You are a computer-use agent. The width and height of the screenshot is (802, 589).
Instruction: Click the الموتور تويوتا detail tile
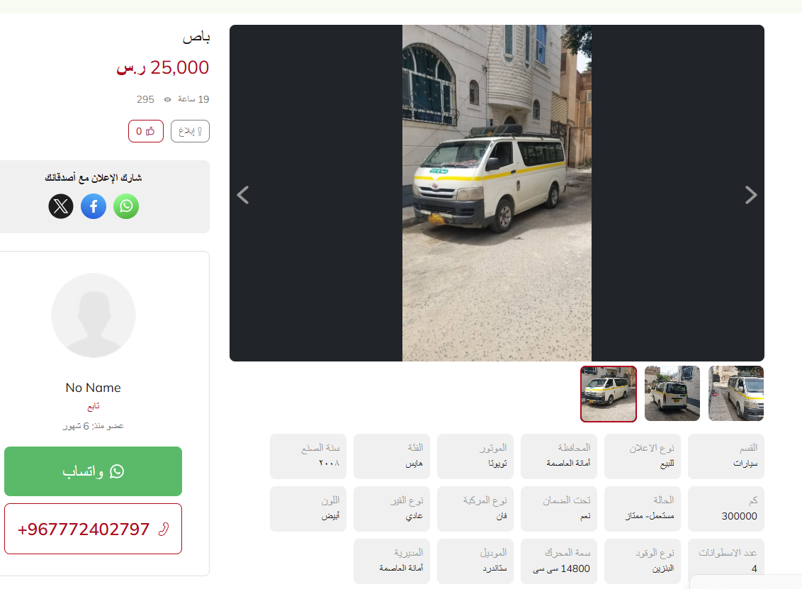(x=475, y=456)
